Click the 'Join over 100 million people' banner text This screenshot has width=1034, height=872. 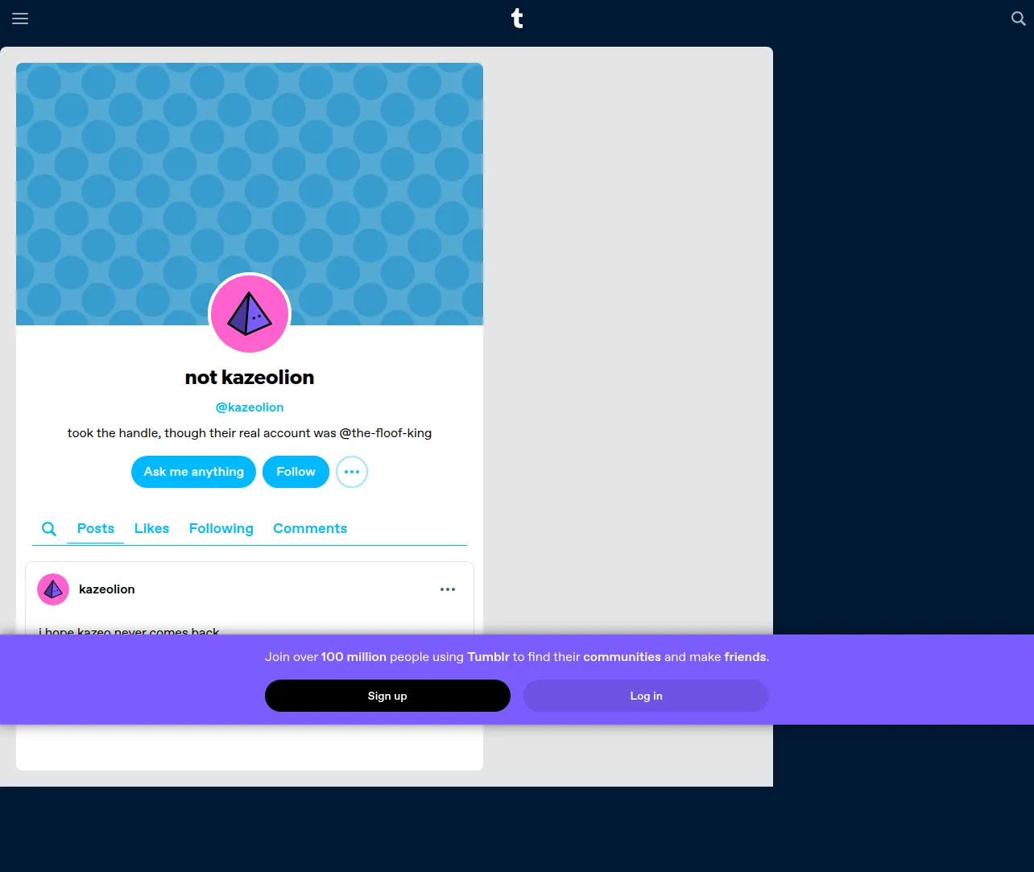click(517, 657)
